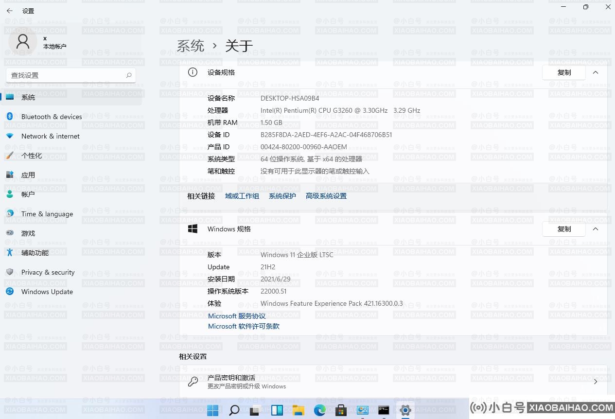Go to Windows Update page

(x=72, y=292)
